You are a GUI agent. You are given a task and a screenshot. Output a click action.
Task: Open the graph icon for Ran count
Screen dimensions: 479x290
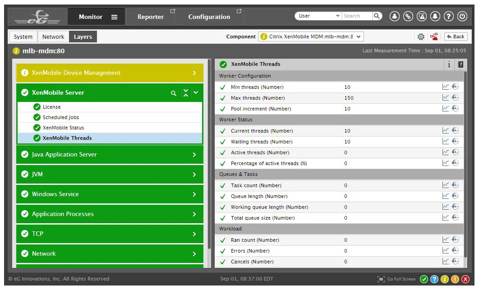click(x=446, y=239)
